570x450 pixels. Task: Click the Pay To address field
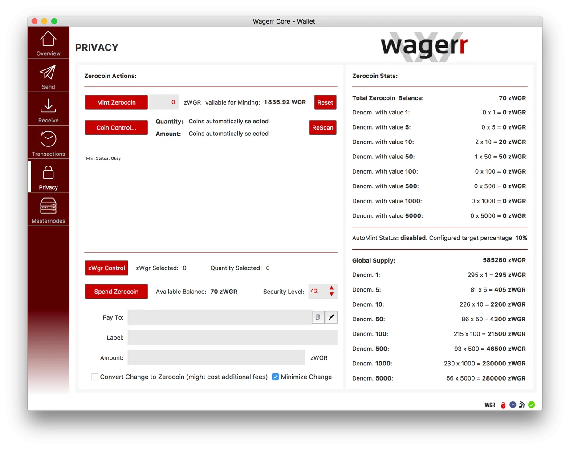pos(220,317)
